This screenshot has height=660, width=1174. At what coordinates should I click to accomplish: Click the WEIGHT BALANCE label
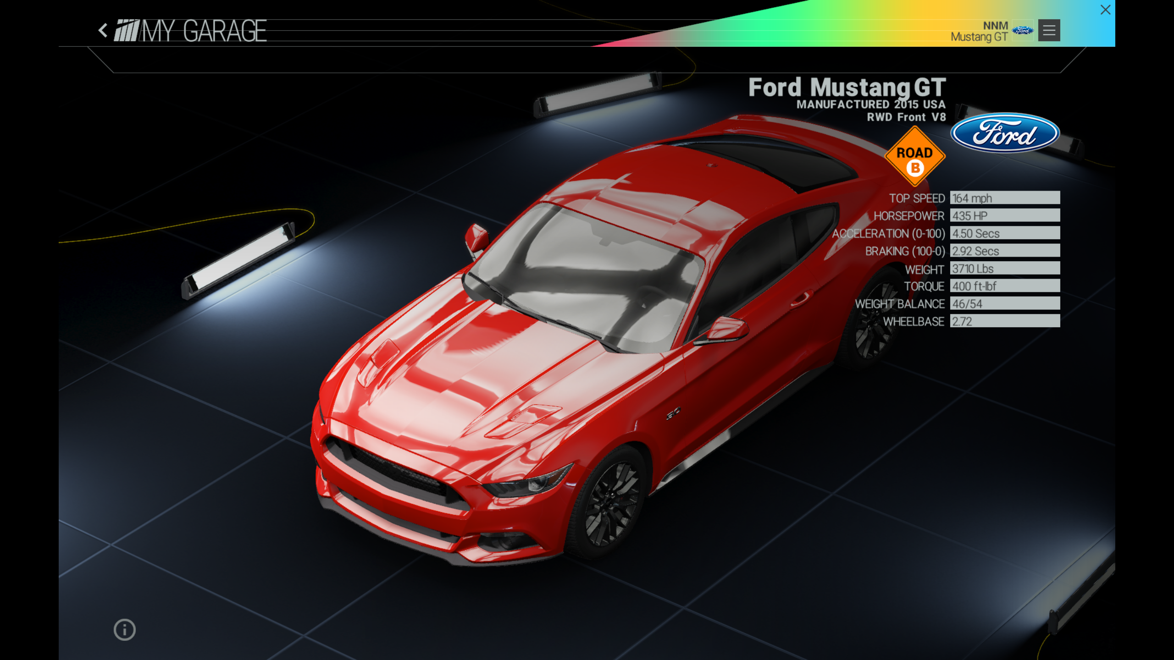tap(900, 304)
